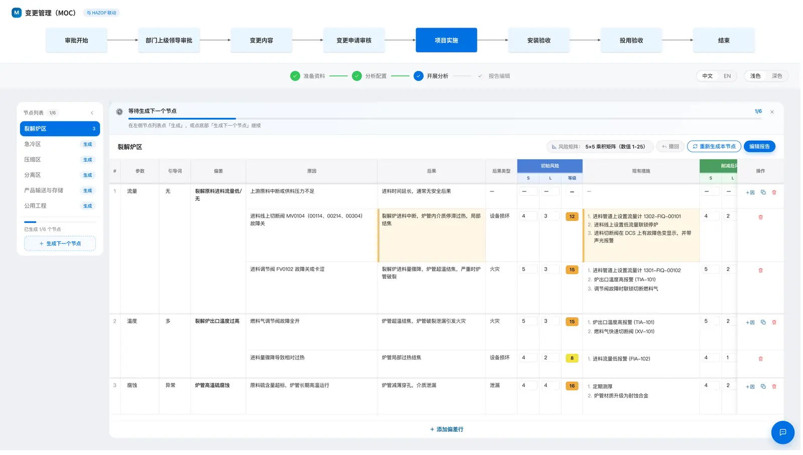Image resolution: width=803 pixels, height=455 pixels.
Task: Add a cause to the 温度 row (+因)
Action: [750, 322]
